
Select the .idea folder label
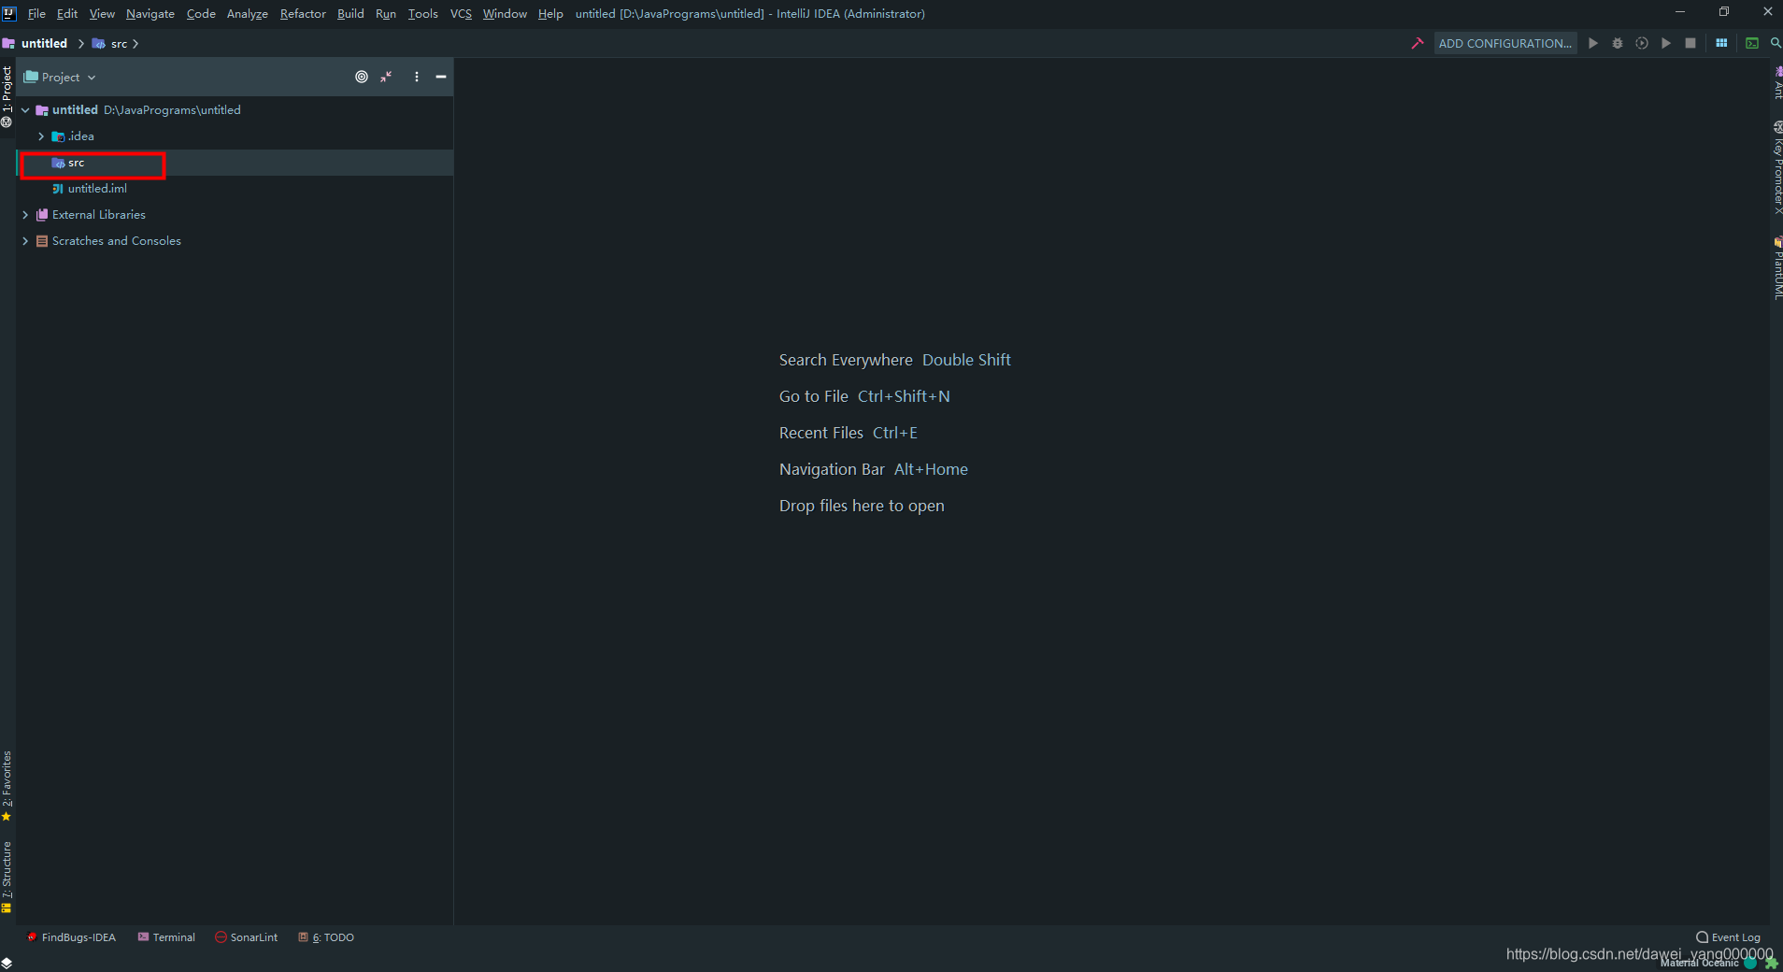coord(81,136)
